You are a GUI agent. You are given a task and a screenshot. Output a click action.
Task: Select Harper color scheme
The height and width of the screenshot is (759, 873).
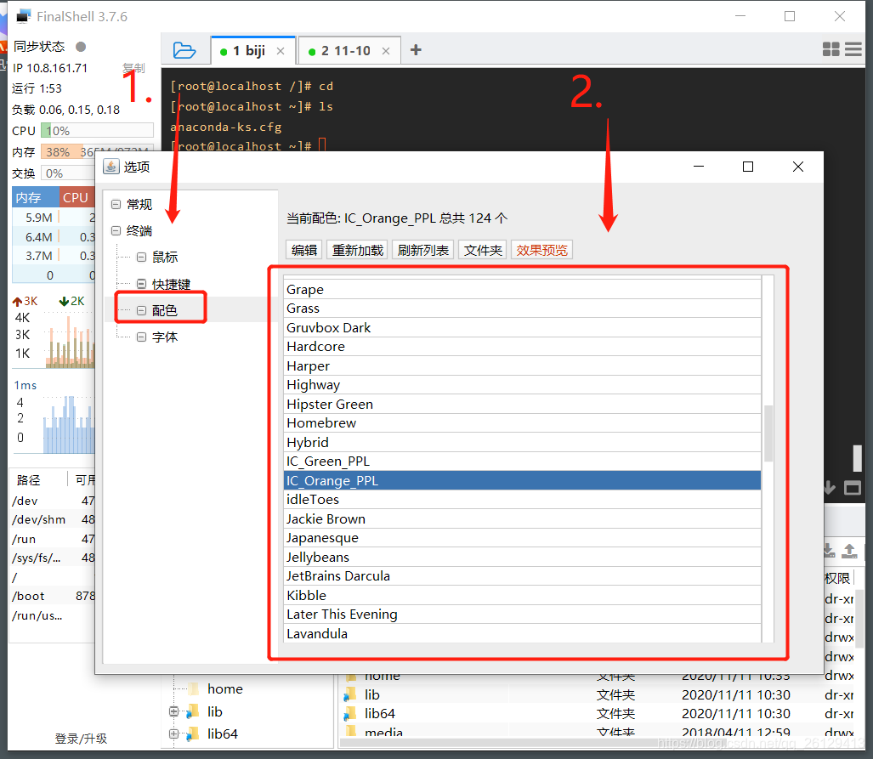(x=522, y=365)
